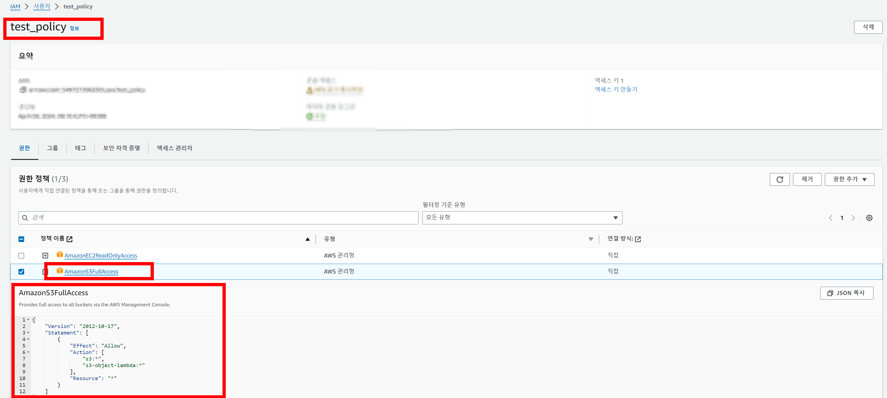
Task: Toggle the select-all header checkbox
Action: [21, 239]
